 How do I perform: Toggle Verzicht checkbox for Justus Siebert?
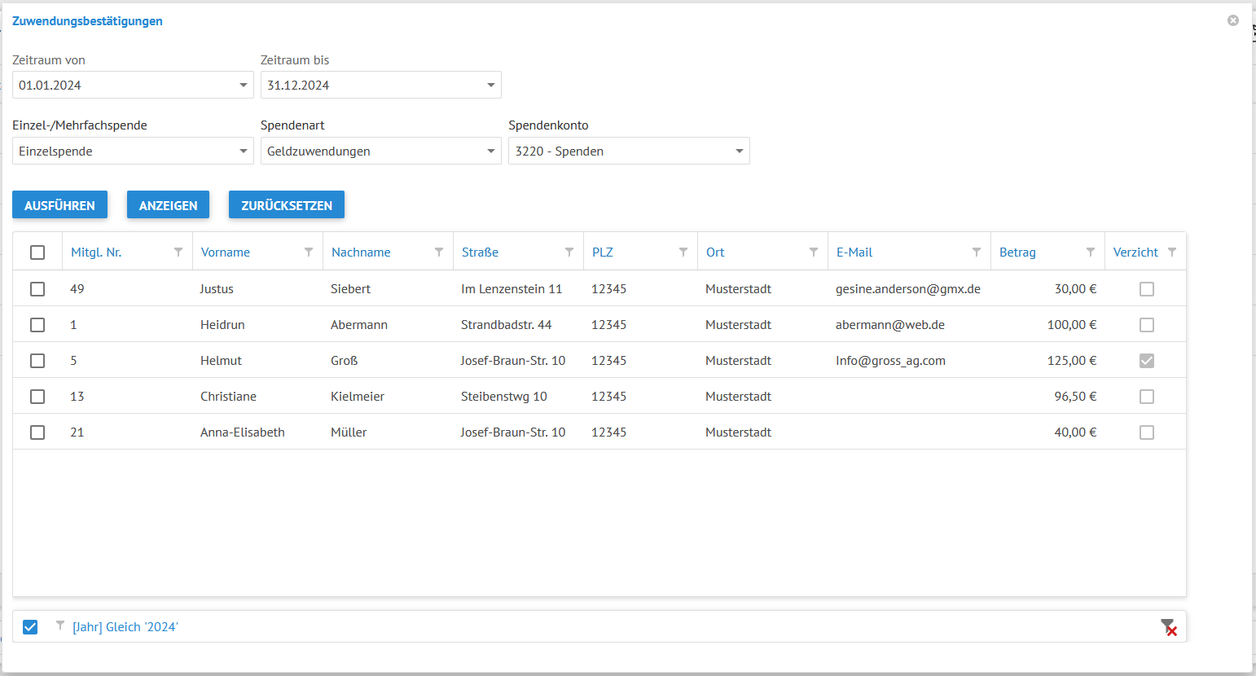click(x=1147, y=289)
